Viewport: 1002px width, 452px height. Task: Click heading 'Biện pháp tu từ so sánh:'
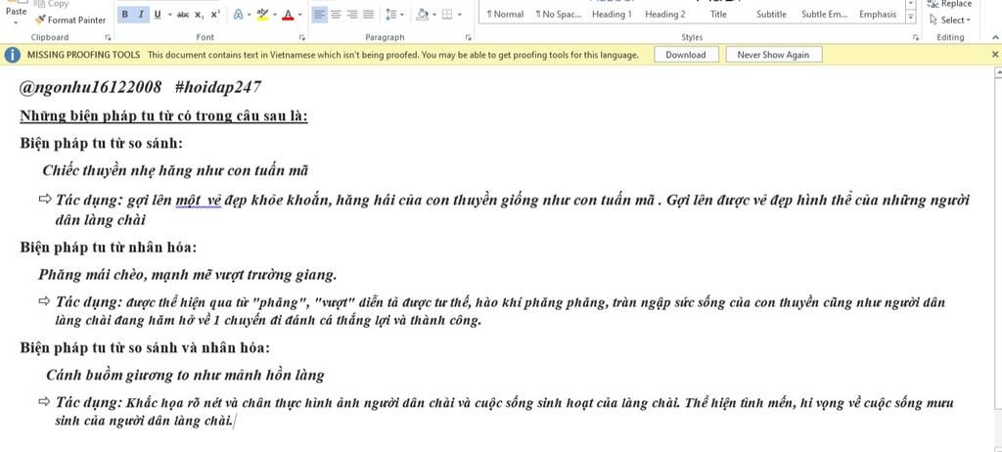pos(101,143)
